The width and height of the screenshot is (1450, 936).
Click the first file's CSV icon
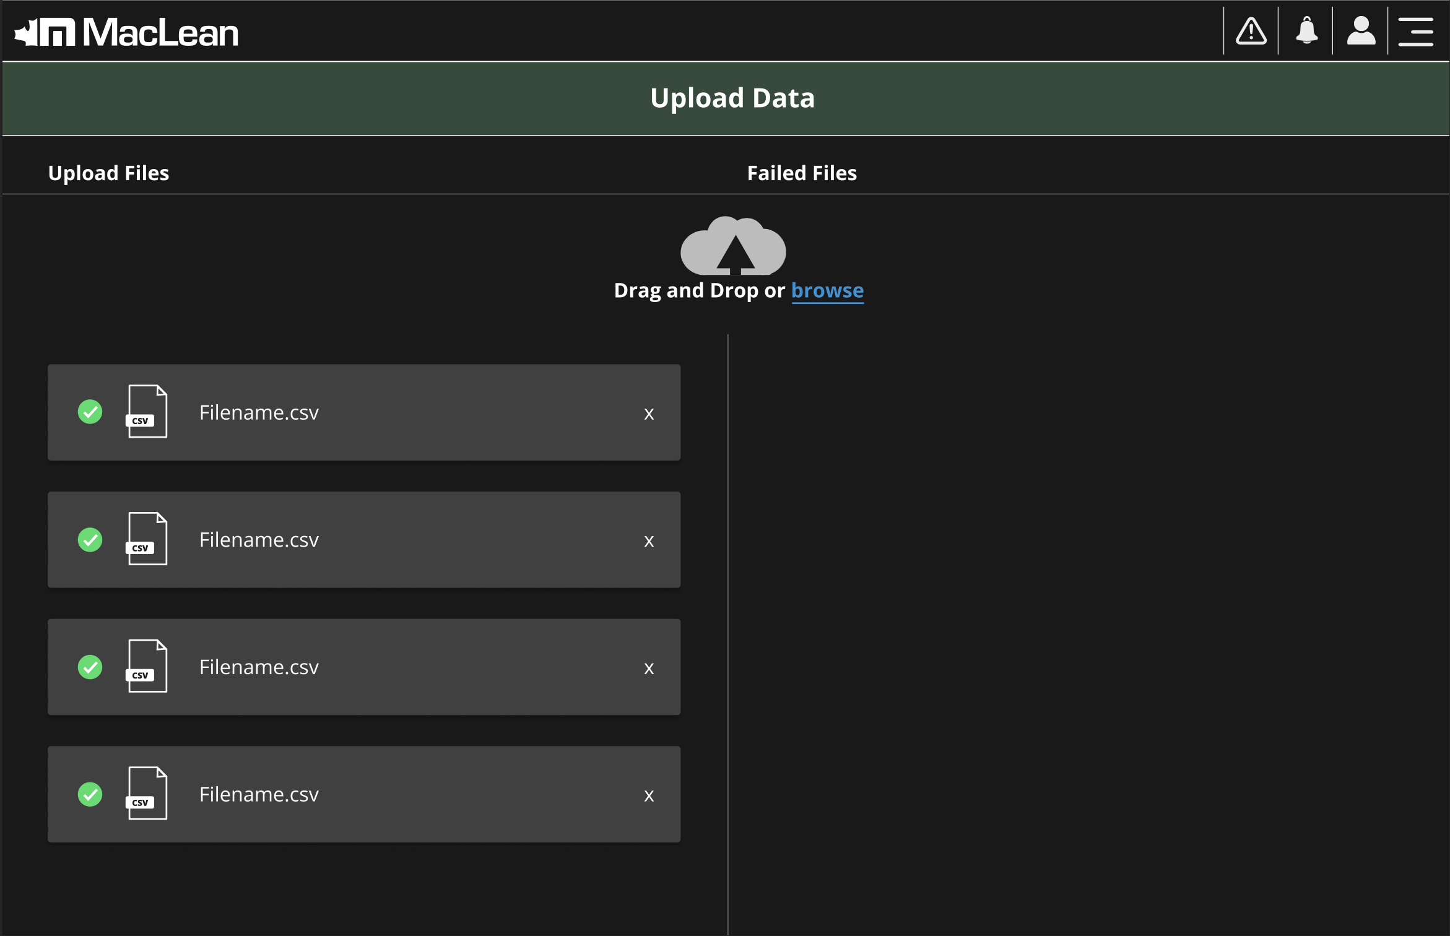(147, 412)
